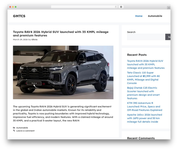This screenshot has height=150, width=178.
Task: Click the Recent Posts heading
Action: 137,55
